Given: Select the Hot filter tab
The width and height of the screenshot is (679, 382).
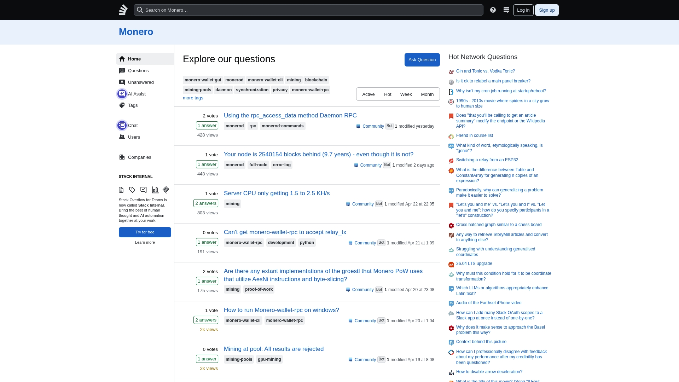Looking at the screenshot, I should tap(388, 94).
